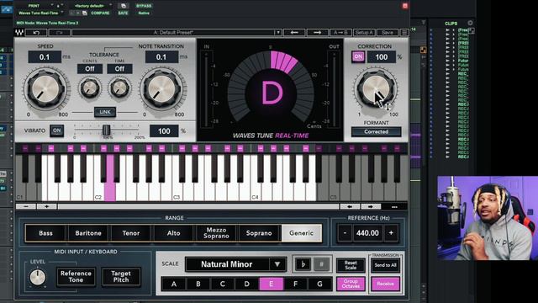Click the Speed knob
Viewport: 538px width, 303px height.
[x=45, y=89]
